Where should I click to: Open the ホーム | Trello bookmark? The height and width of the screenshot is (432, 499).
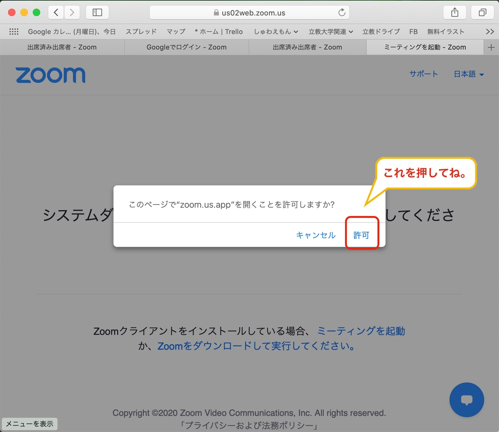(219, 32)
